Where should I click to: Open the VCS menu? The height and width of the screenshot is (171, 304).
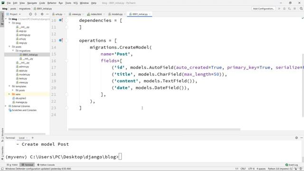coord(76,3)
